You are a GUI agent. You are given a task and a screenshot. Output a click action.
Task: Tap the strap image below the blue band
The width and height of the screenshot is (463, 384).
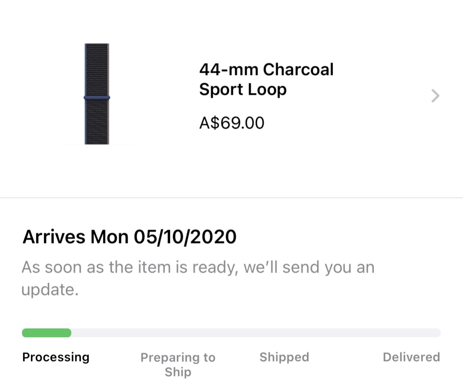point(97,122)
